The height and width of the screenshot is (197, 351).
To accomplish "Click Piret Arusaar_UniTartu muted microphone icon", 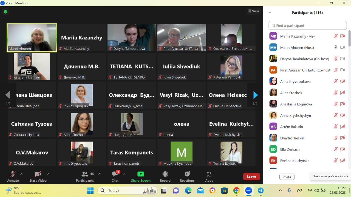I will [336, 70].
